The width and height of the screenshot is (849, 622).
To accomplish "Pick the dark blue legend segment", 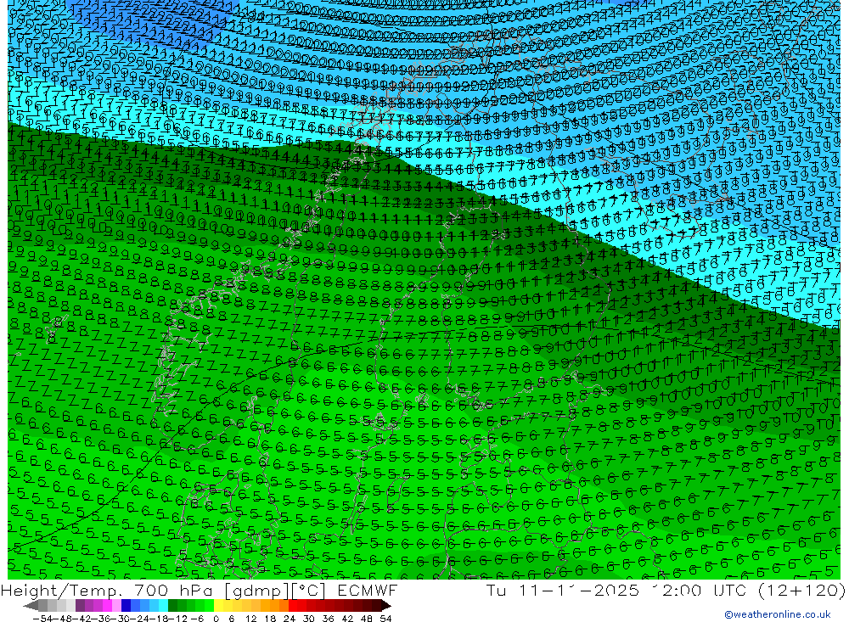I will pos(127,606).
